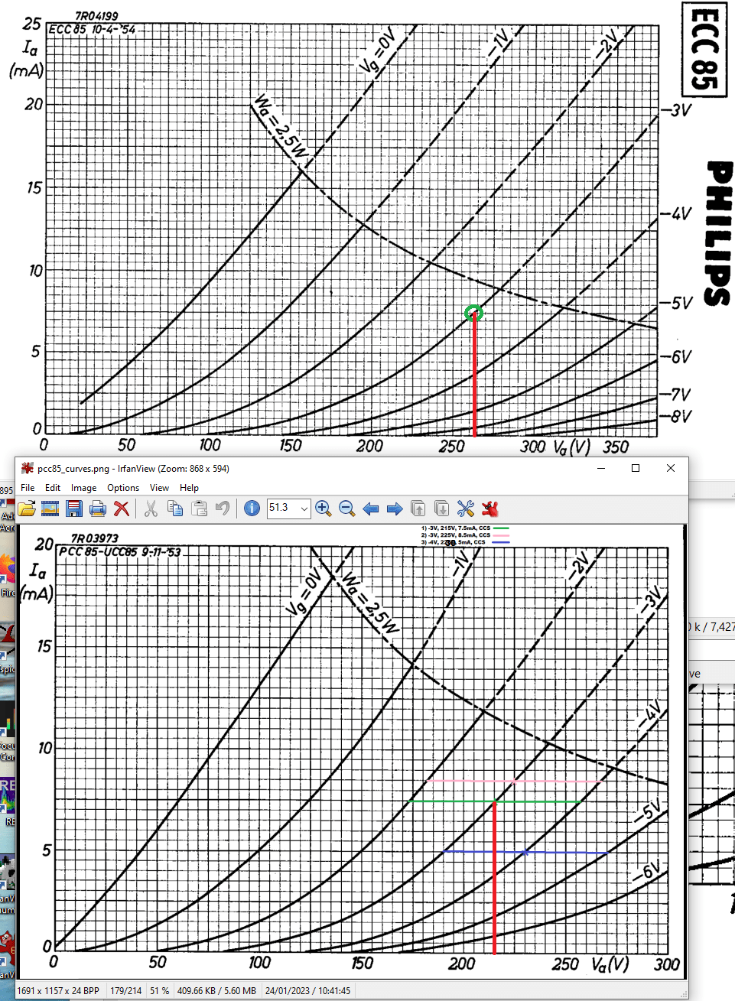735x1001 pixels.
Task: Click the 51 % zoom value in the status bar
Action: tap(160, 990)
